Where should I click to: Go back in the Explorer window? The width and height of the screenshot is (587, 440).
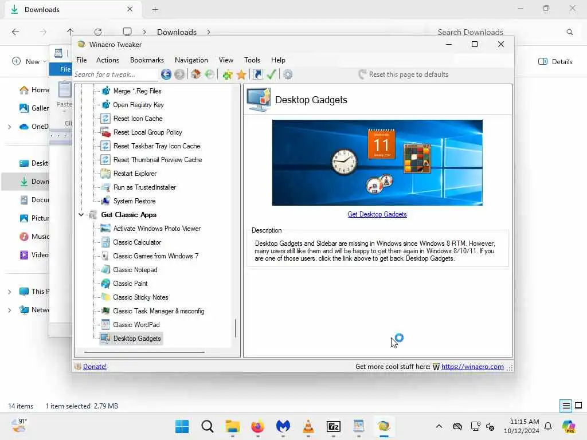15,32
